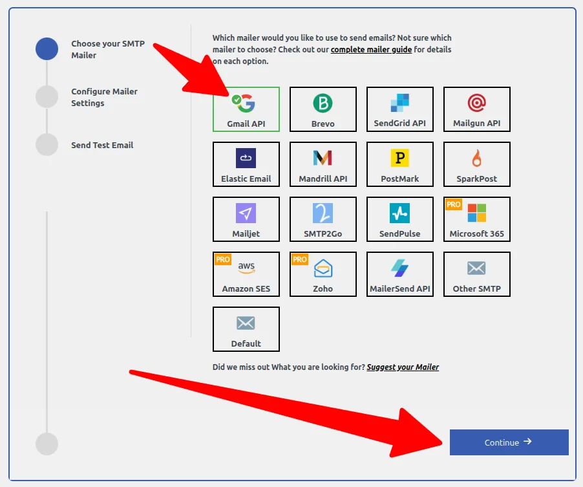Select the Mandrill API mailer
The image size is (583, 487).
tap(323, 164)
